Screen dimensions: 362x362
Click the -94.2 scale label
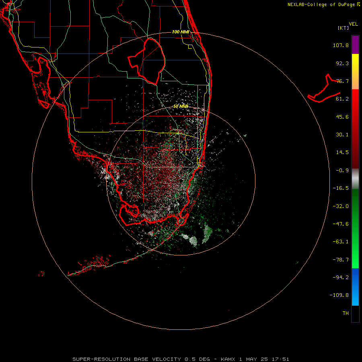tap(341, 277)
